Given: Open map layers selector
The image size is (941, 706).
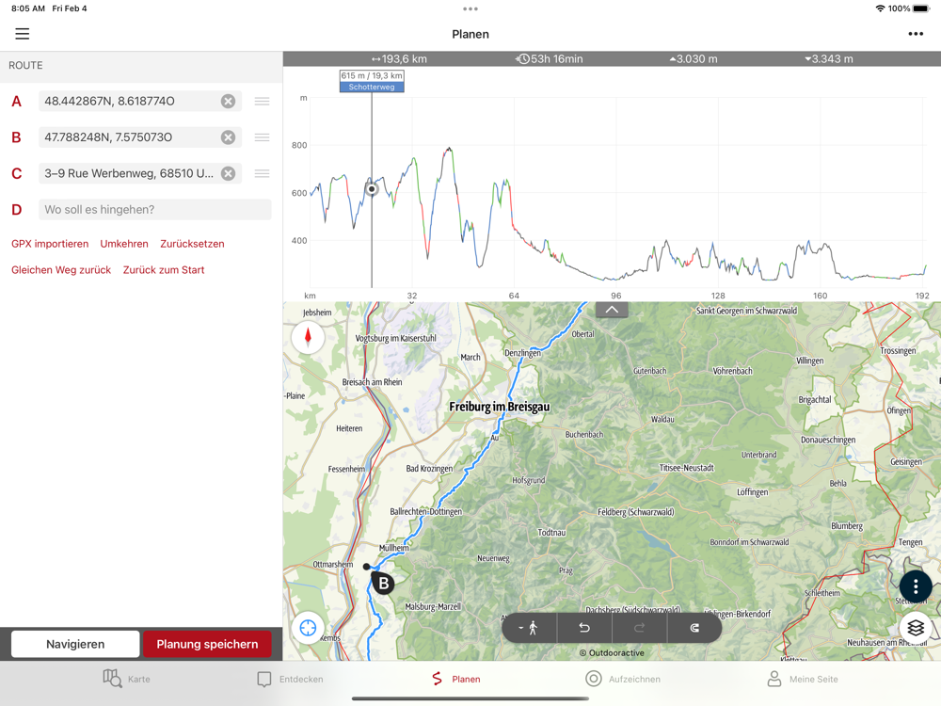Looking at the screenshot, I should pyautogui.click(x=916, y=628).
